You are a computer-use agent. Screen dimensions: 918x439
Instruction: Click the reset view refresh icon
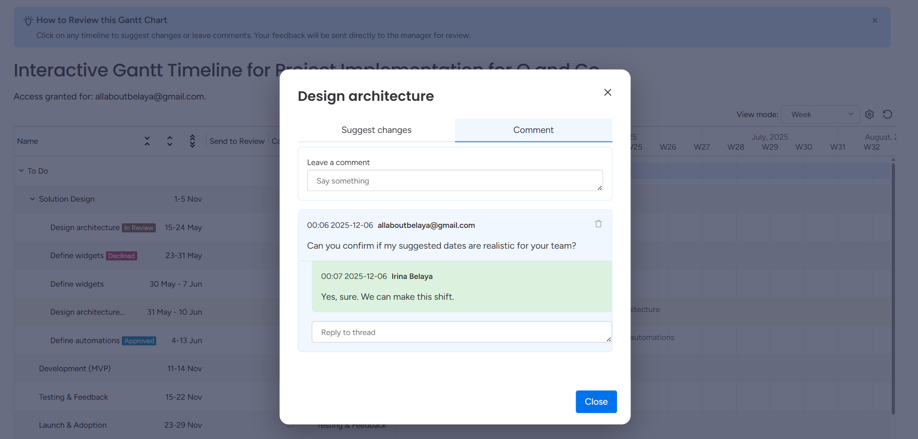click(887, 114)
